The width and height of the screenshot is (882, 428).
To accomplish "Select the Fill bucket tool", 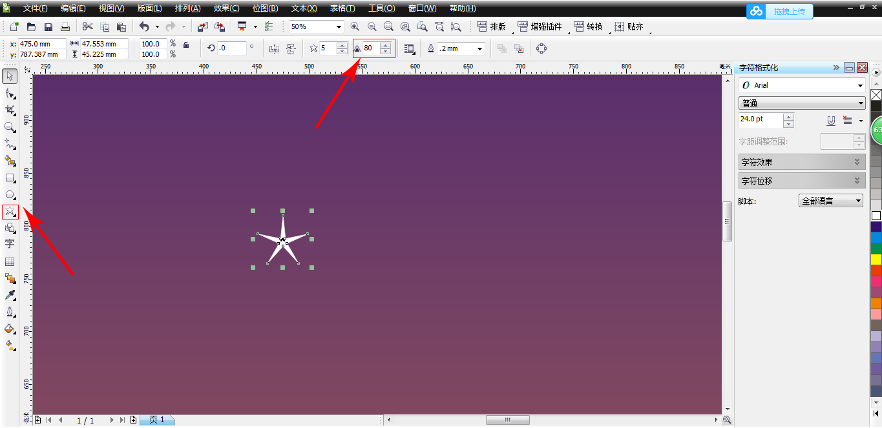I will click(10, 329).
